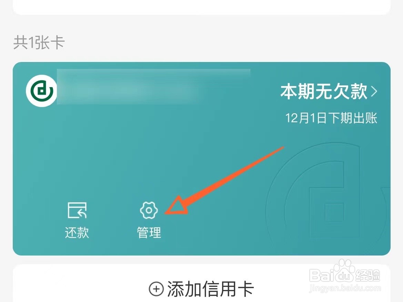Tap the white panel at the top
This screenshot has width=403, height=302.
[201, 7]
